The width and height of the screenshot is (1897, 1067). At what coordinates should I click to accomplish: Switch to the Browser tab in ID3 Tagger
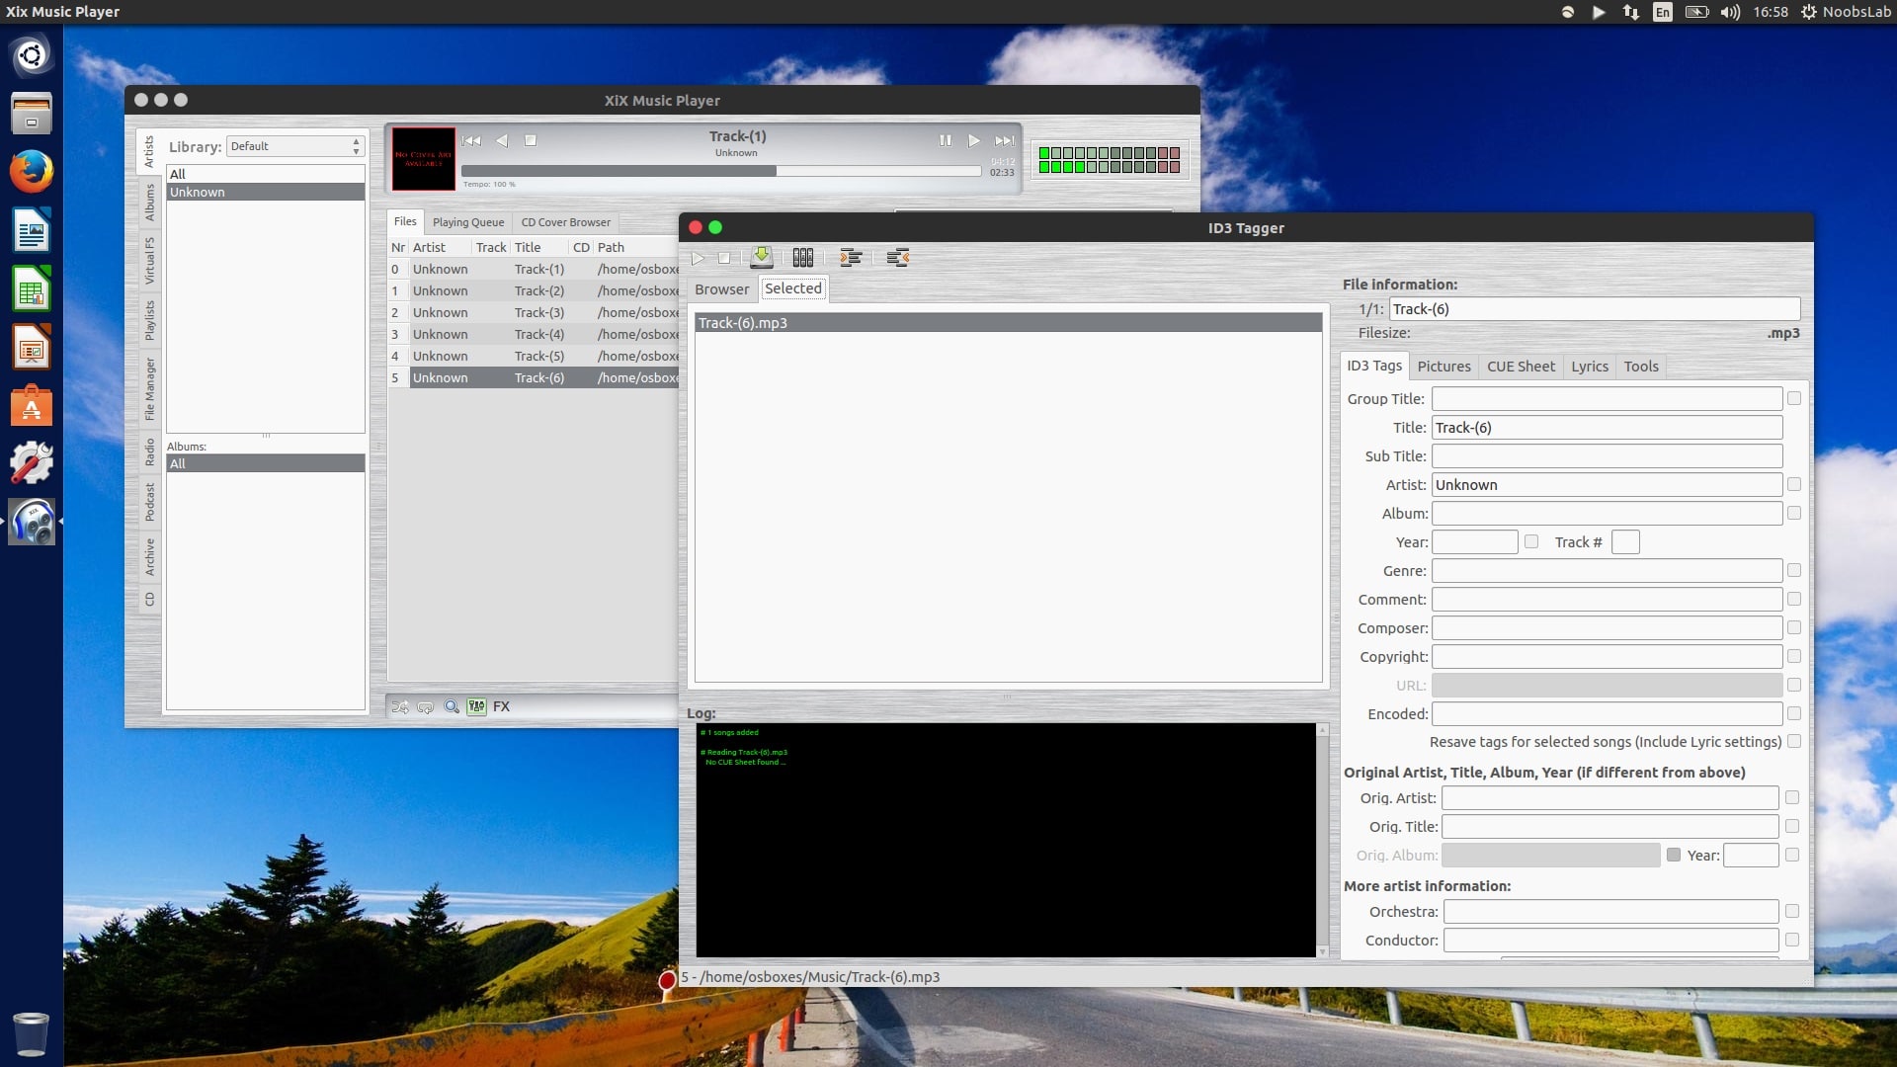click(722, 289)
